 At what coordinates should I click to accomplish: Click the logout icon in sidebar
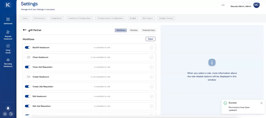click(x=11, y=114)
